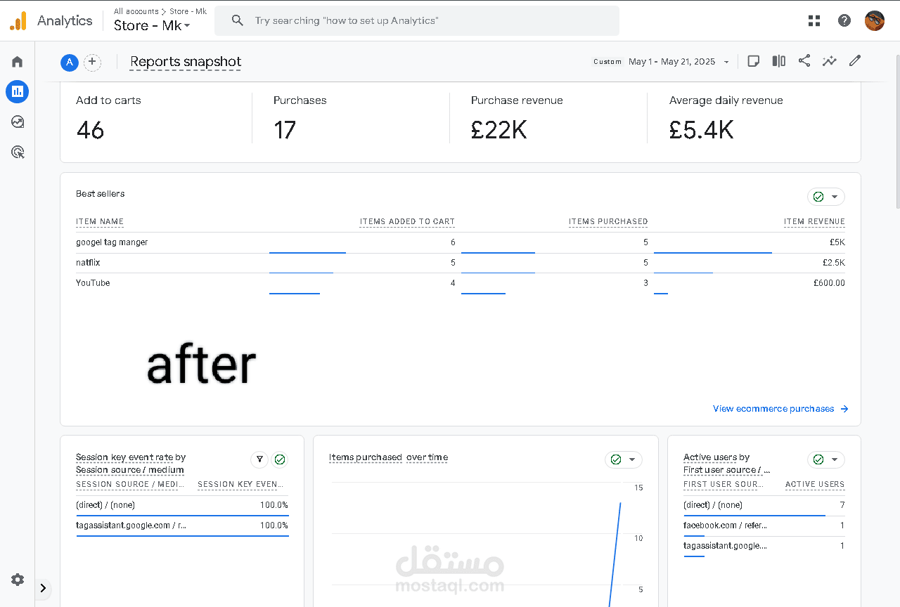This screenshot has height=607, width=900.
Task: Click the Google Analytics logo
Action: point(18,21)
